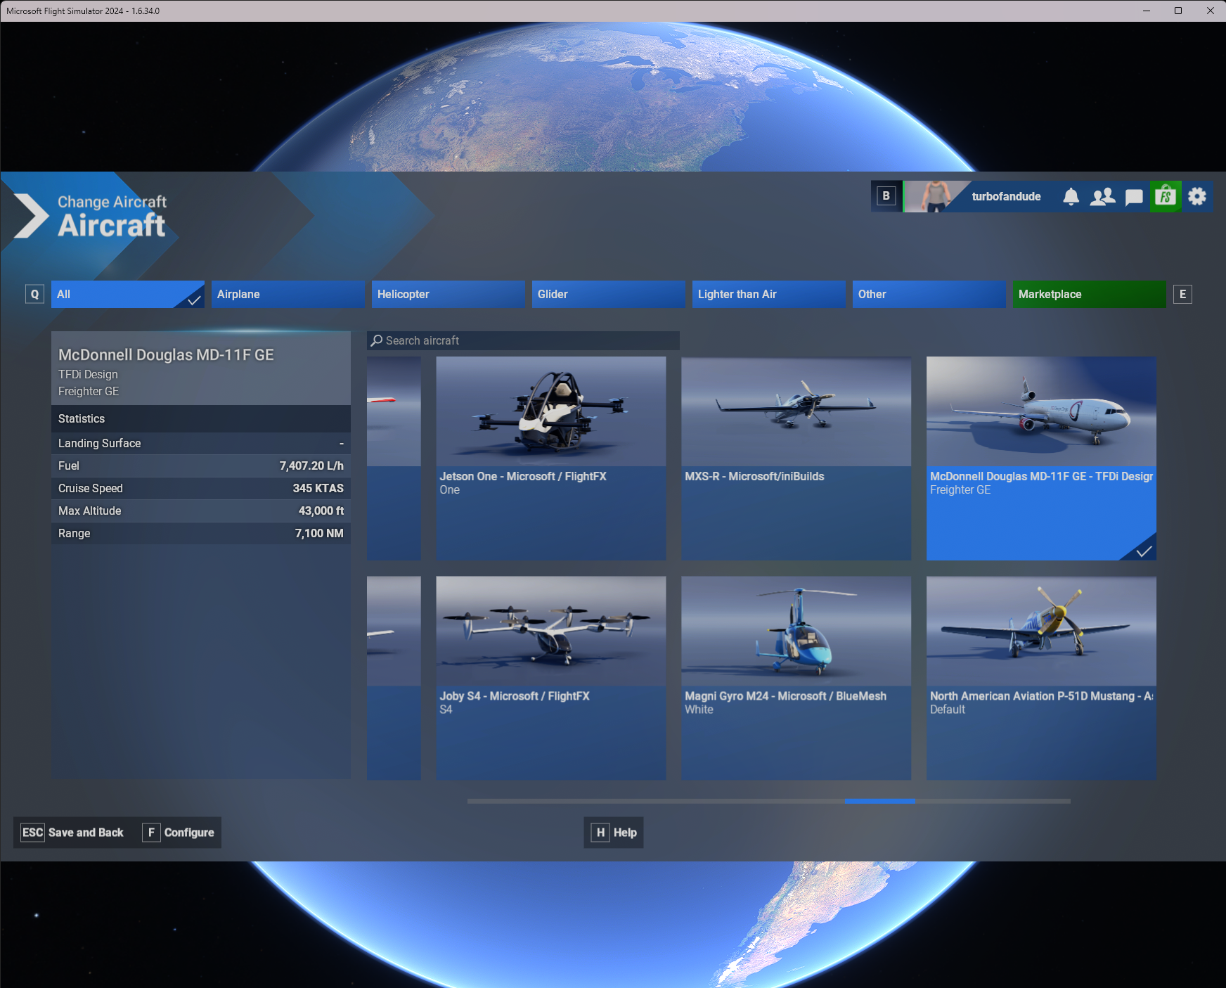Switch to the Helicopter tab
The height and width of the screenshot is (988, 1226).
pos(449,294)
